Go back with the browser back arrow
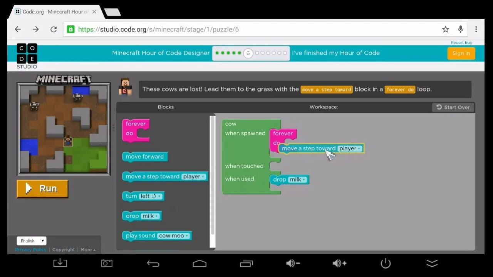Image resolution: width=493 pixels, height=277 pixels. (x=18, y=29)
